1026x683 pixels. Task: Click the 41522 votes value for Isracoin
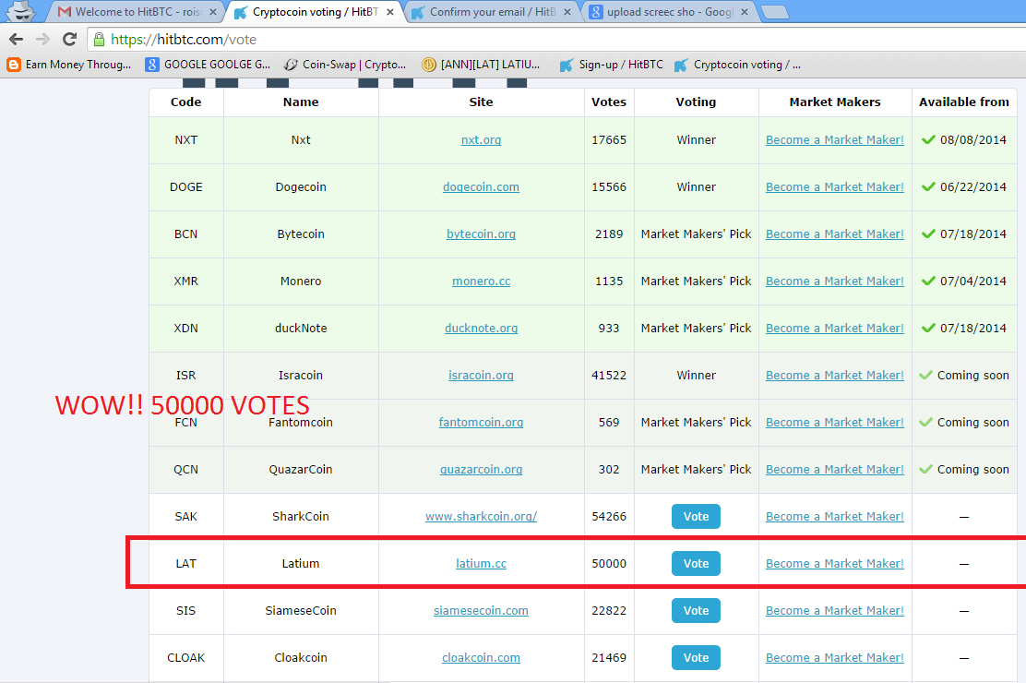click(609, 376)
